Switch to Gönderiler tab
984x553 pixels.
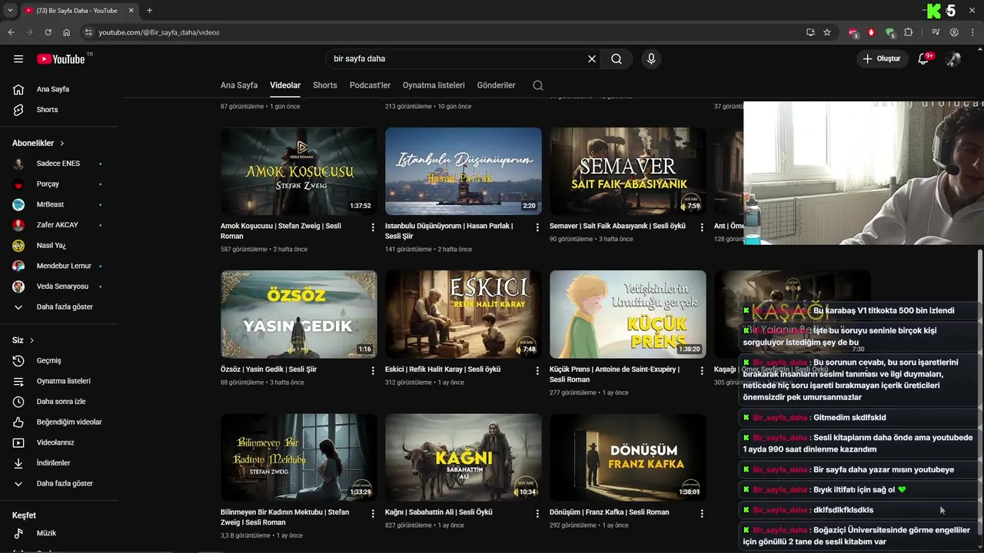coord(496,85)
